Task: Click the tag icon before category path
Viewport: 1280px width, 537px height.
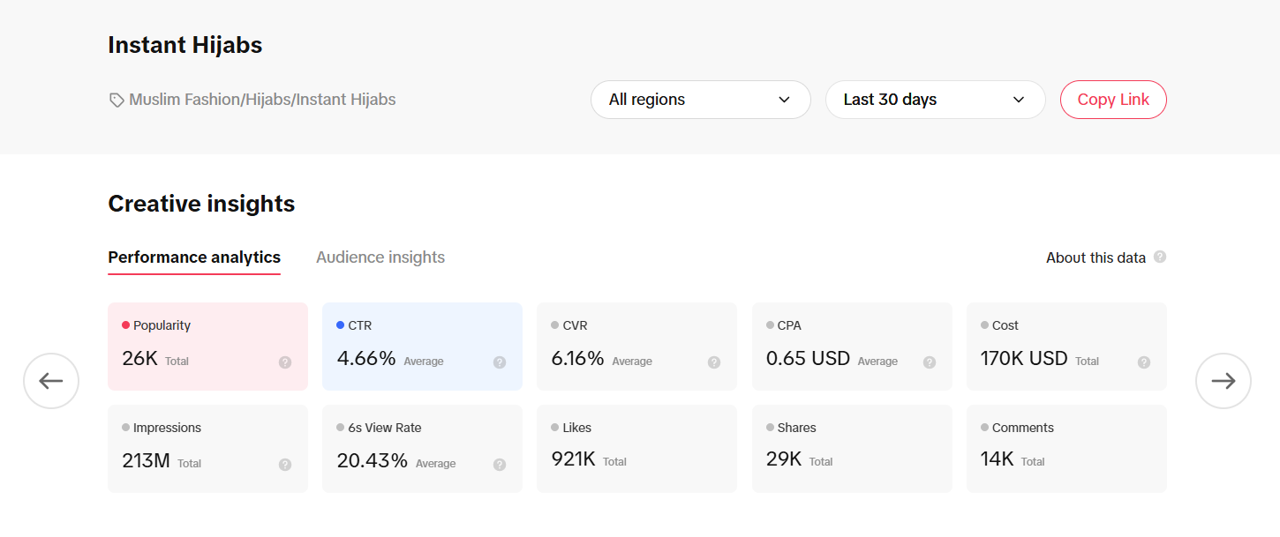Action: (x=117, y=101)
